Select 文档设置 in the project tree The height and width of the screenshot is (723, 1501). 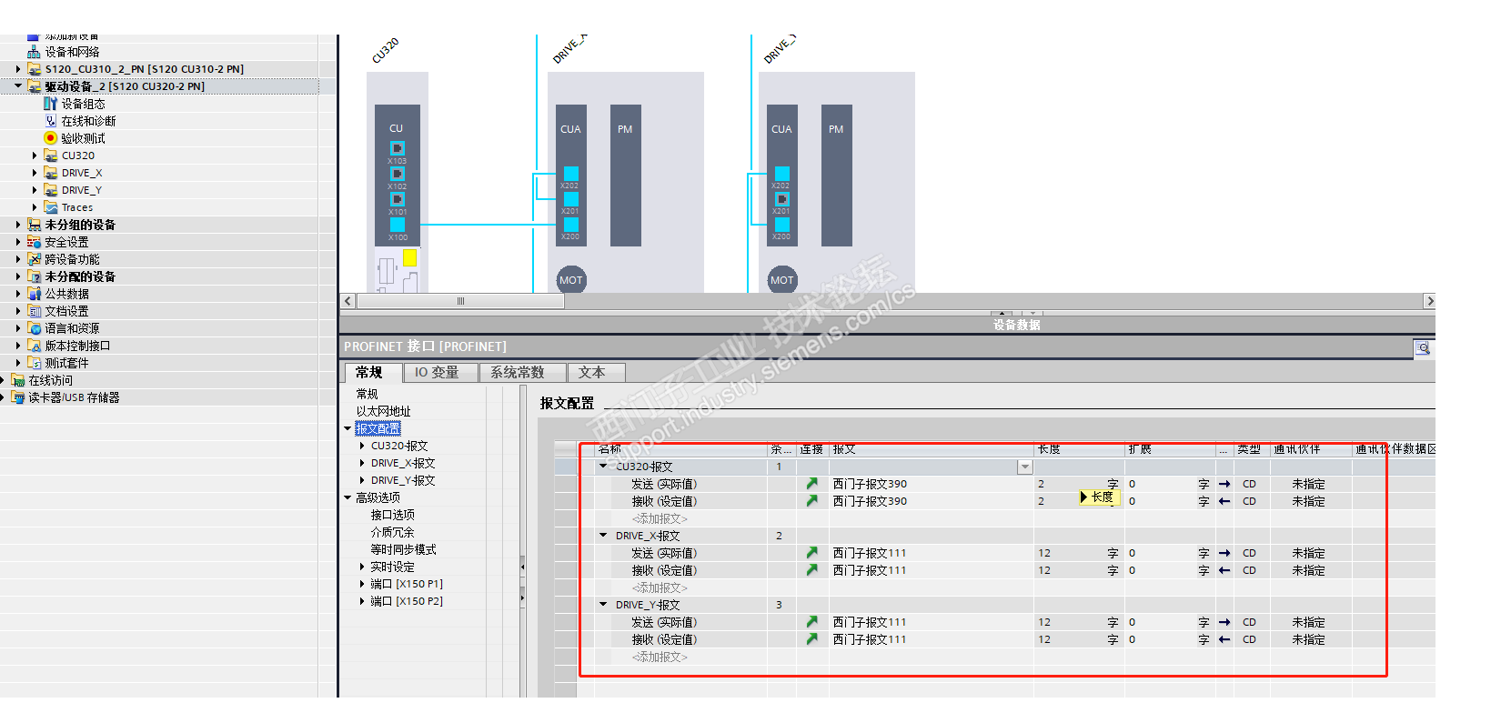click(x=66, y=311)
